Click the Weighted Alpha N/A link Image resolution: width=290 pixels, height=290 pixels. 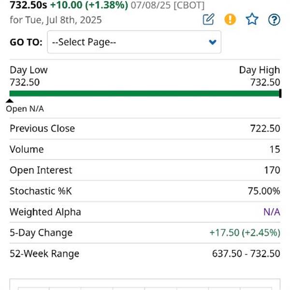pyautogui.click(x=272, y=212)
